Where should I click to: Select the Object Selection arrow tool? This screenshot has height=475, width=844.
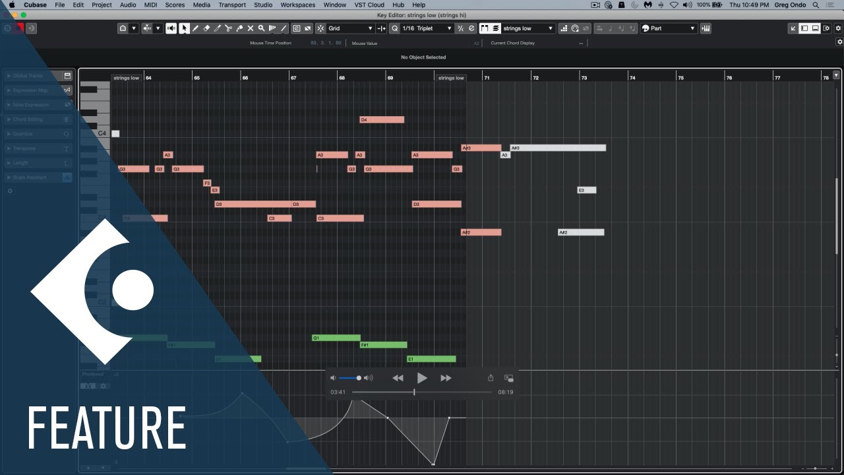pyautogui.click(x=184, y=28)
